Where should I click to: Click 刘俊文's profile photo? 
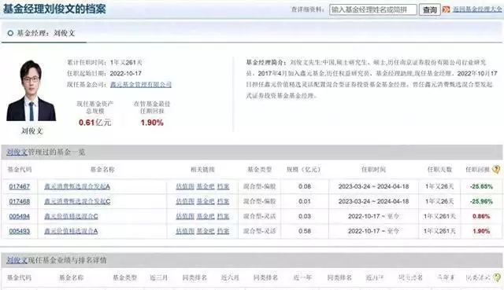click(31, 91)
